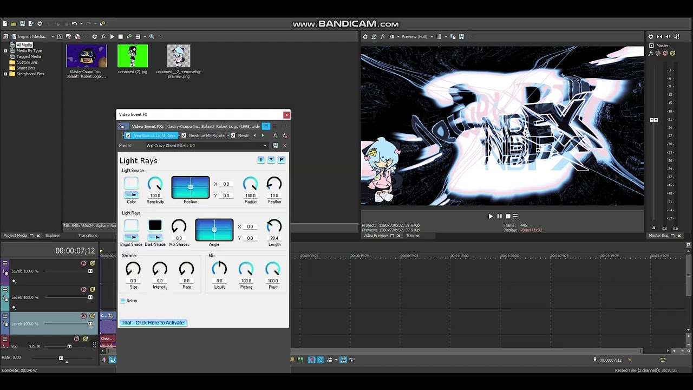Click the Remove Selected Plug-In icon
693x390 pixels.
[285, 135]
